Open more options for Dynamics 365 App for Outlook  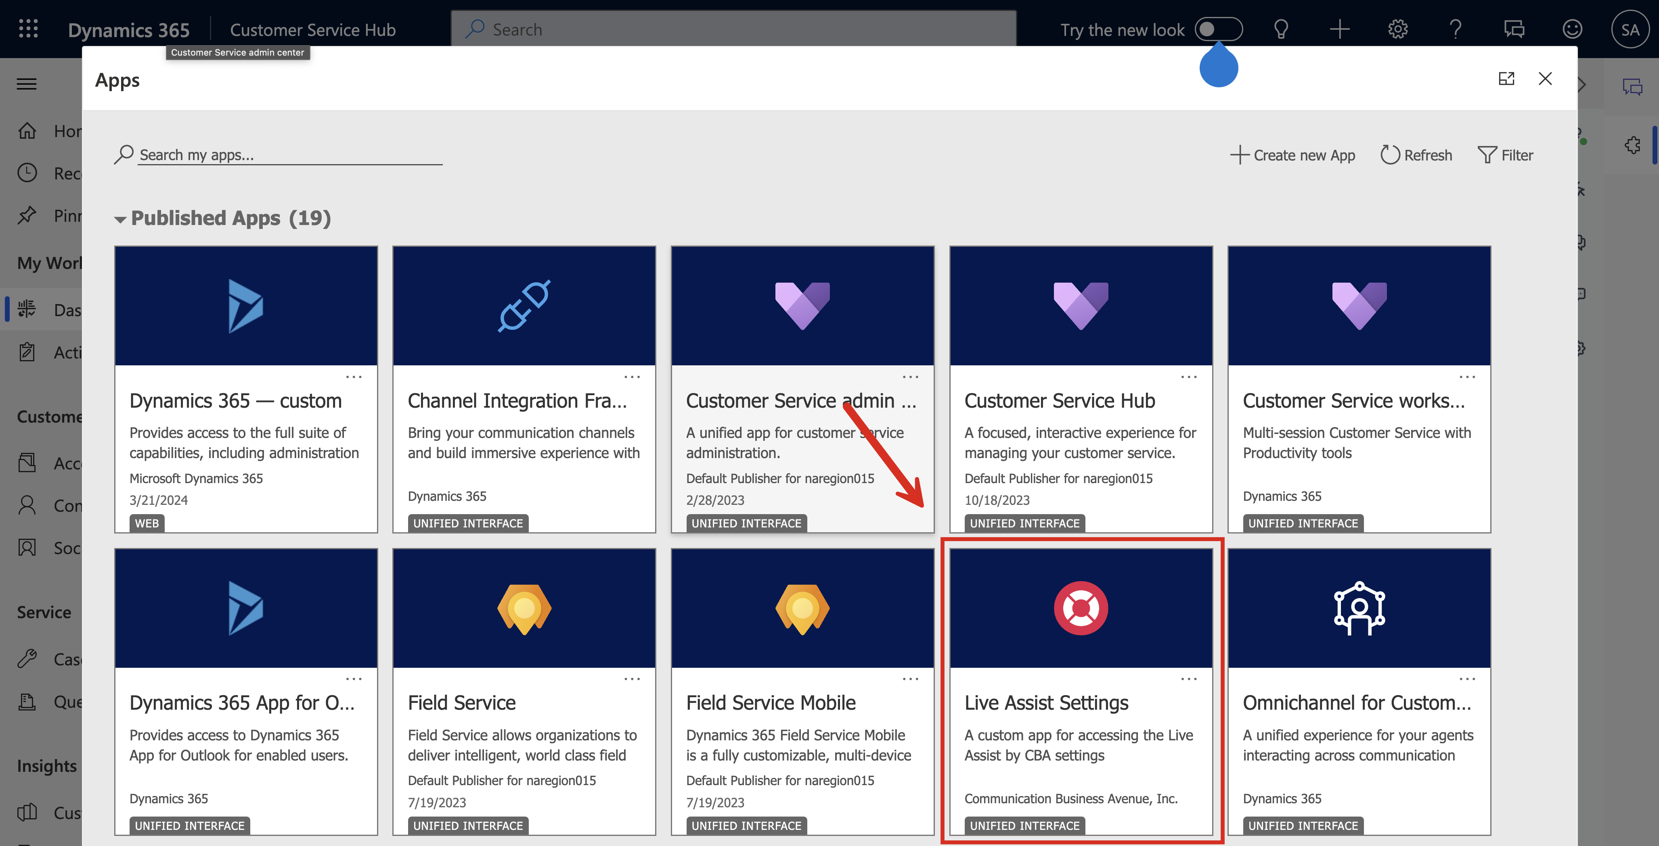[x=354, y=679]
